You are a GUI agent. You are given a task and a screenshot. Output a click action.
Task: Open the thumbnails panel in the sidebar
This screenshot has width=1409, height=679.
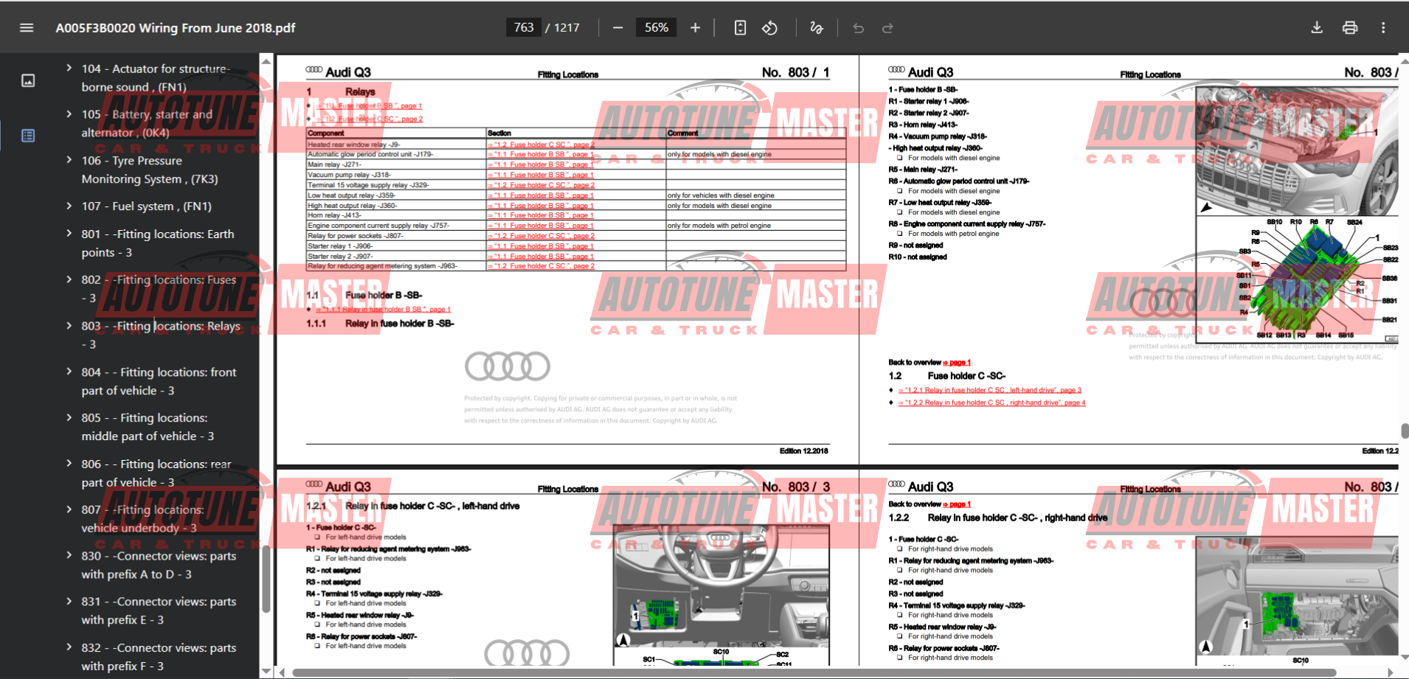tap(28, 81)
